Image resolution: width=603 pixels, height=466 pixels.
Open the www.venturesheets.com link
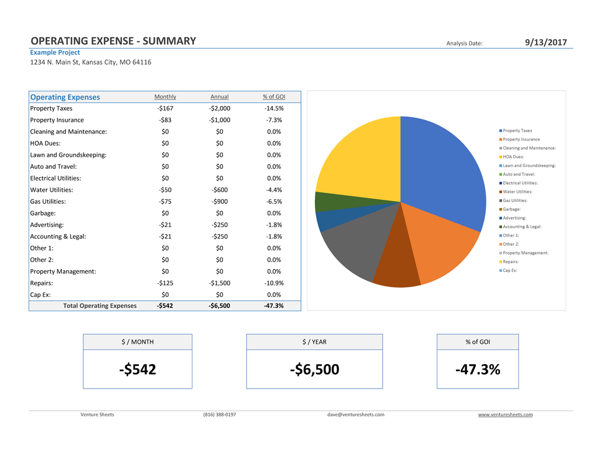click(506, 415)
